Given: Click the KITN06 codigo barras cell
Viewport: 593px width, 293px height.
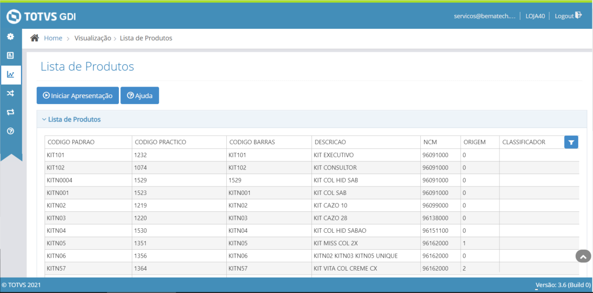Looking at the screenshot, I should coord(269,256).
